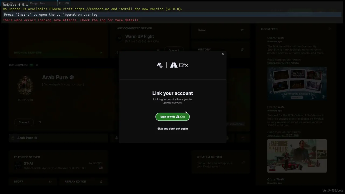View the Safehouse in the Hills image
Screen dimensions: 345x194
(297, 156)
